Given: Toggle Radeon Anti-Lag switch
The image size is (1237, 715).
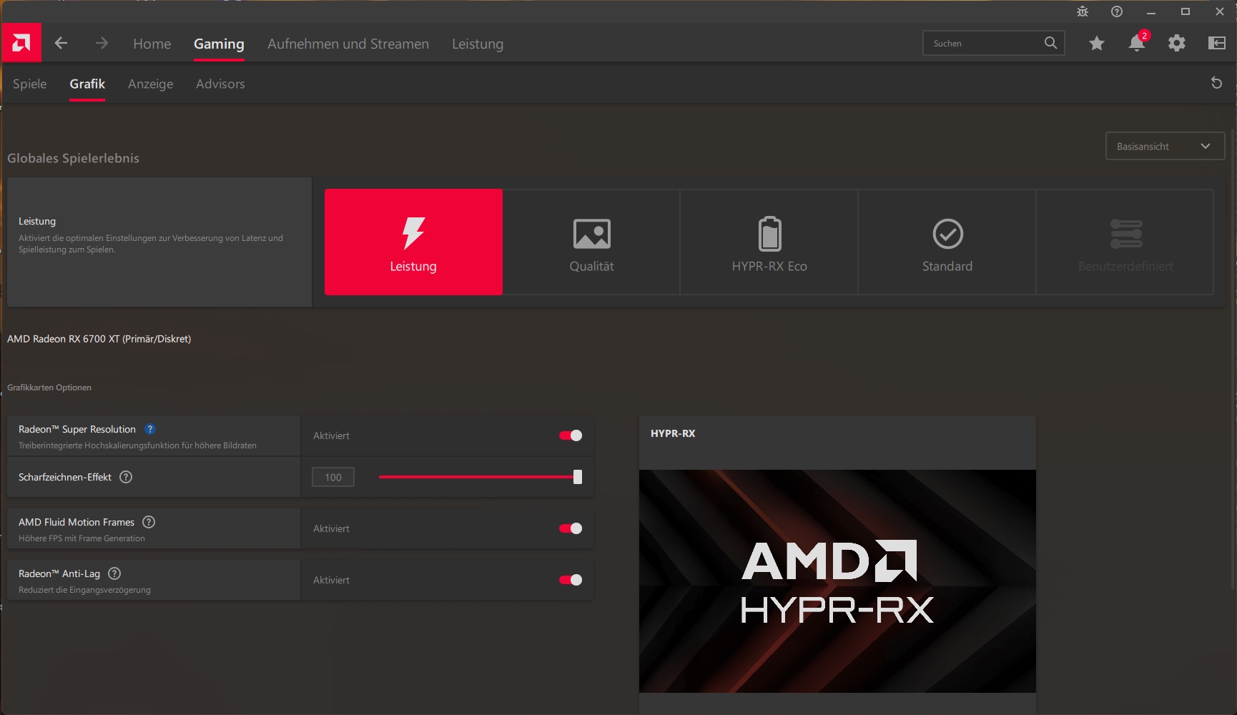Looking at the screenshot, I should point(571,580).
